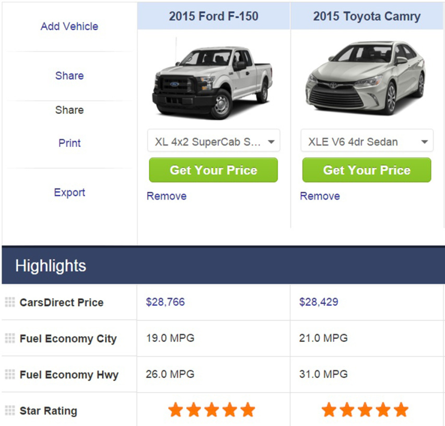Image resolution: width=445 pixels, height=426 pixels.
Task: Click the Toyota Camry star rating
Action: point(365,410)
